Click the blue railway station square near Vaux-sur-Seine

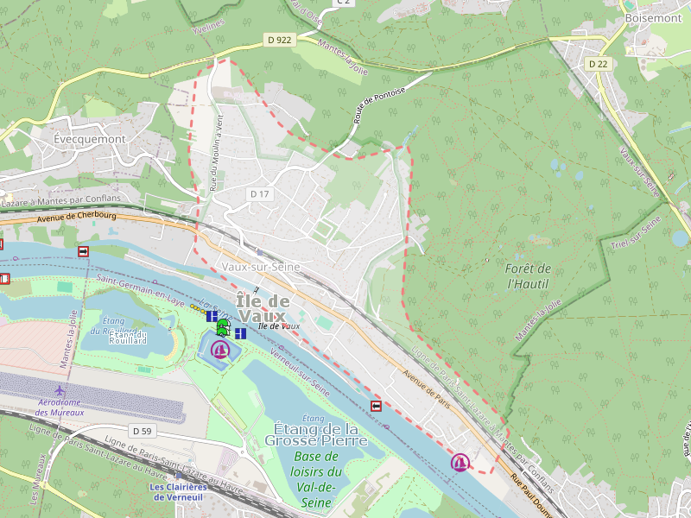click(x=260, y=253)
